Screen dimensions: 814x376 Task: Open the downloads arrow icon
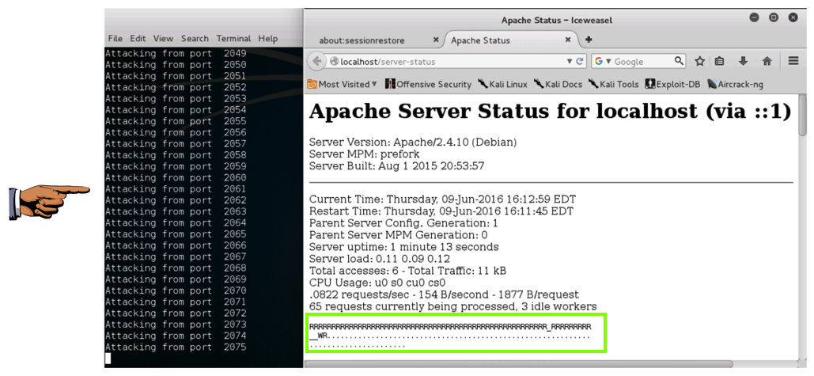pyautogui.click(x=744, y=62)
